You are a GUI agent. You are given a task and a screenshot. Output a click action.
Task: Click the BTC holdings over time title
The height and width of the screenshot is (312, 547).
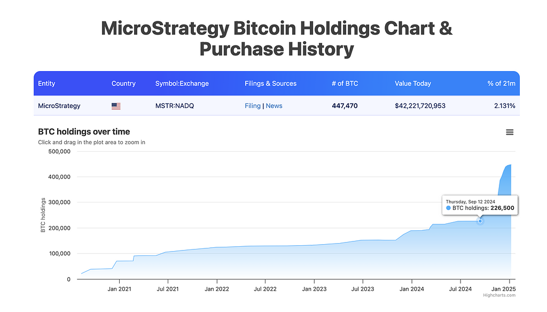(x=84, y=131)
